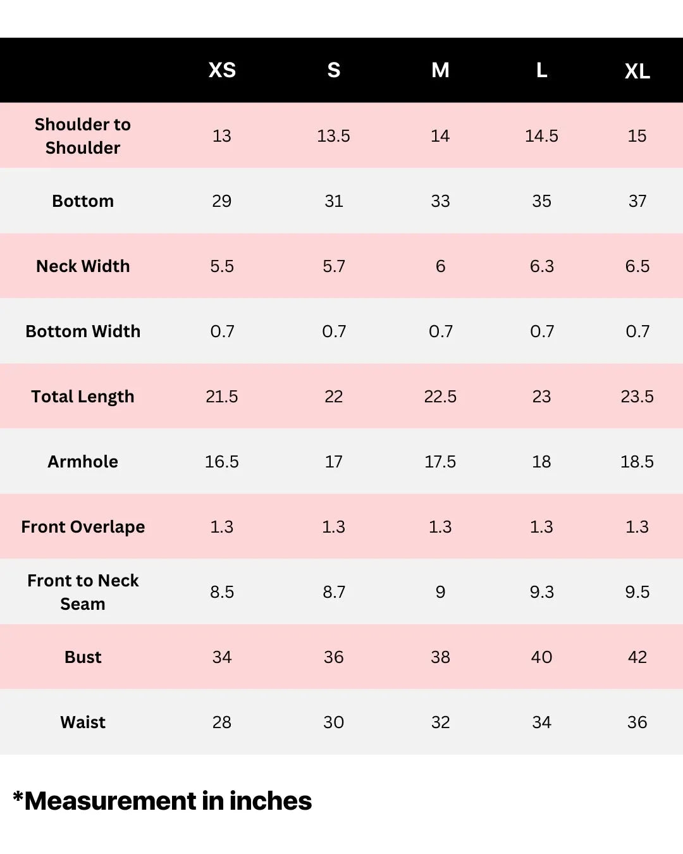This screenshot has height=854, width=683.
Task: Select the Waist row label
Action: click(x=83, y=722)
